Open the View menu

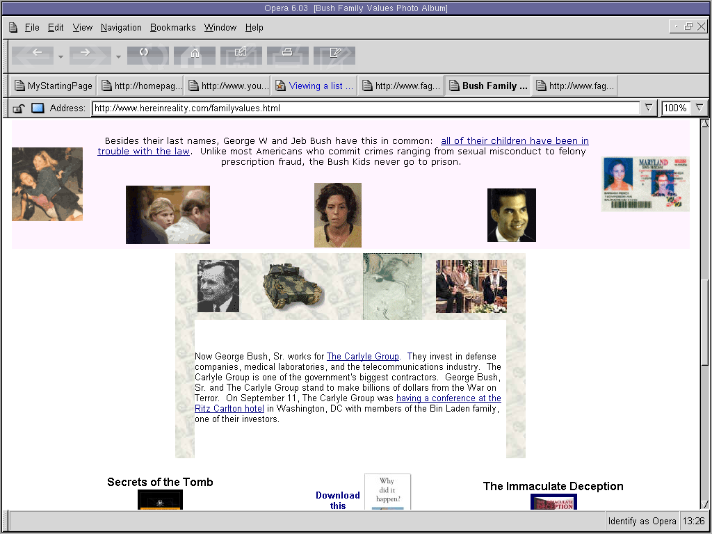pyautogui.click(x=82, y=28)
